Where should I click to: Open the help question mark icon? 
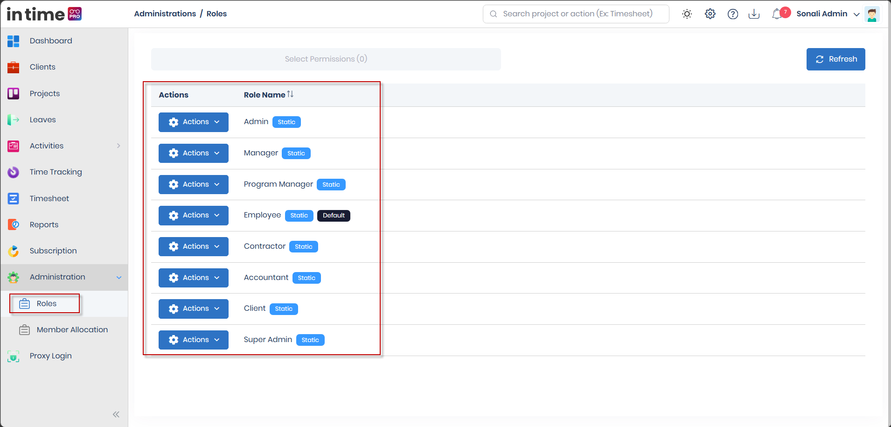[733, 14]
